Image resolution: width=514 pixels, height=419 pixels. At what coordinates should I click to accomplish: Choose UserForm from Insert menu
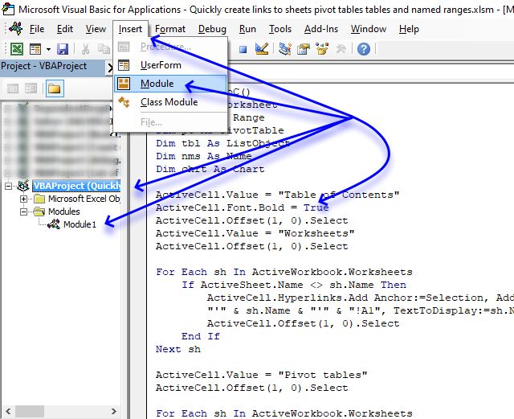170,65
